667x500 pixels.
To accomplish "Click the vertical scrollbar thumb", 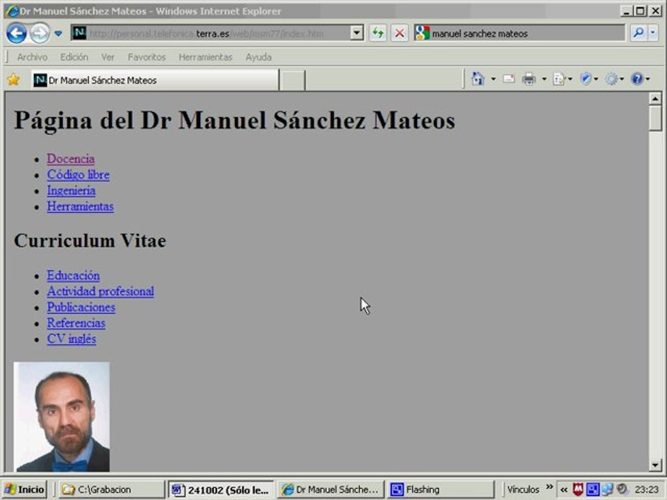I will pyautogui.click(x=655, y=118).
